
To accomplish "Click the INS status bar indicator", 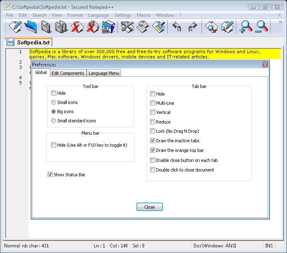I will tap(269, 246).
